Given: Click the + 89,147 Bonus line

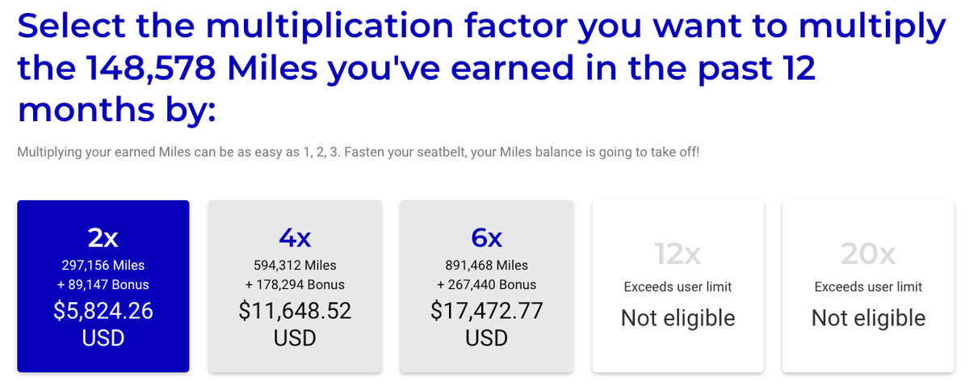Looking at the screenshot, I should click(x=103, y=284).
